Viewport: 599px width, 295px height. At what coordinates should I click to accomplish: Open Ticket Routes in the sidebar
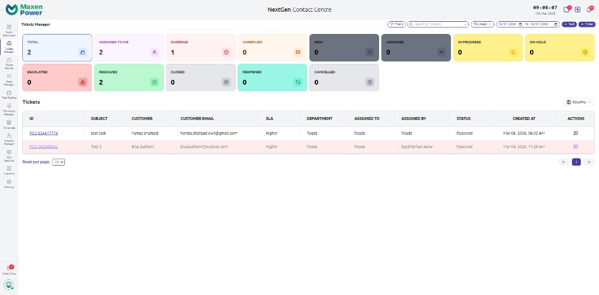click(x=9, y=63)
